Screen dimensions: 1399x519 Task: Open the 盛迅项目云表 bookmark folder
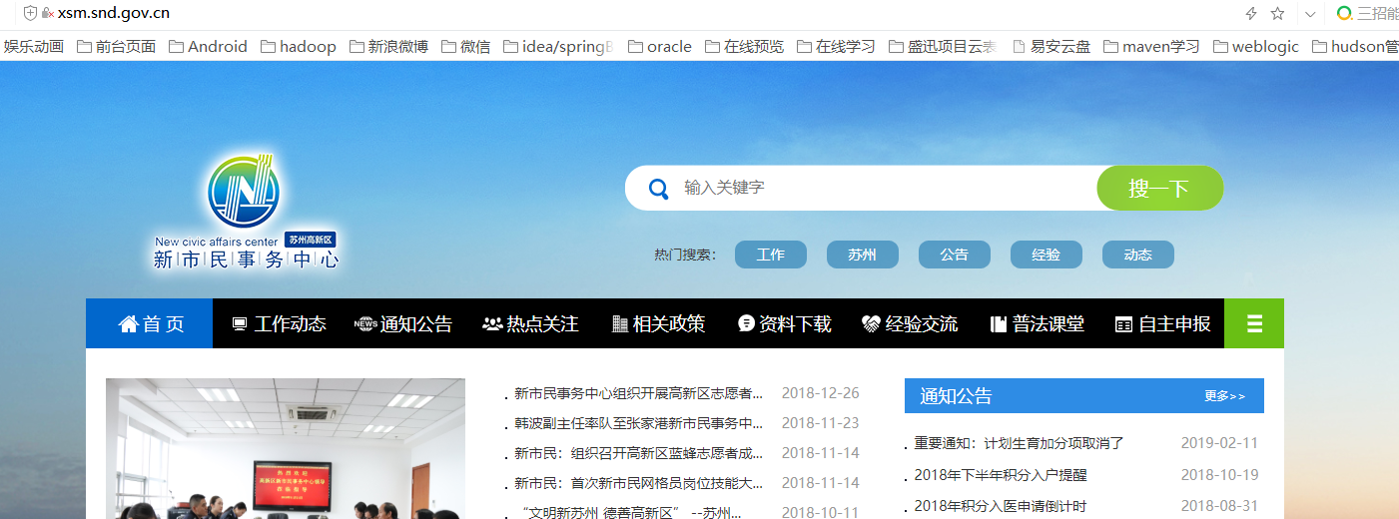pyautogui.click(x=942, y=46)
